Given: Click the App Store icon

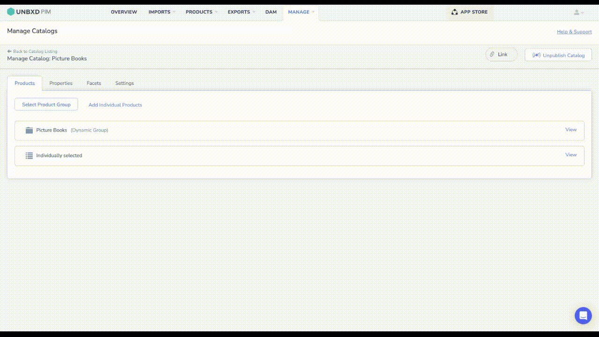Looking at the screenshot, I should point(454,12).
